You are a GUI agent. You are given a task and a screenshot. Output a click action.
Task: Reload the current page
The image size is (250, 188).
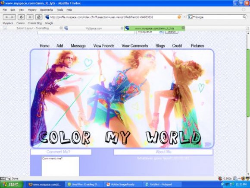point(21,17)
